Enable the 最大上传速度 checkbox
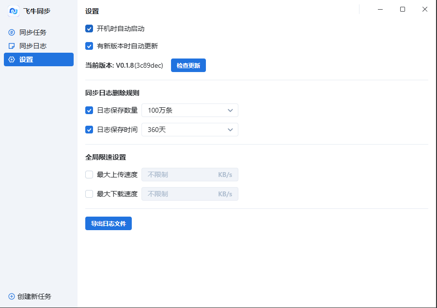Screen dimensions: 437x308 pyautogui.click(x=89, y=175)
